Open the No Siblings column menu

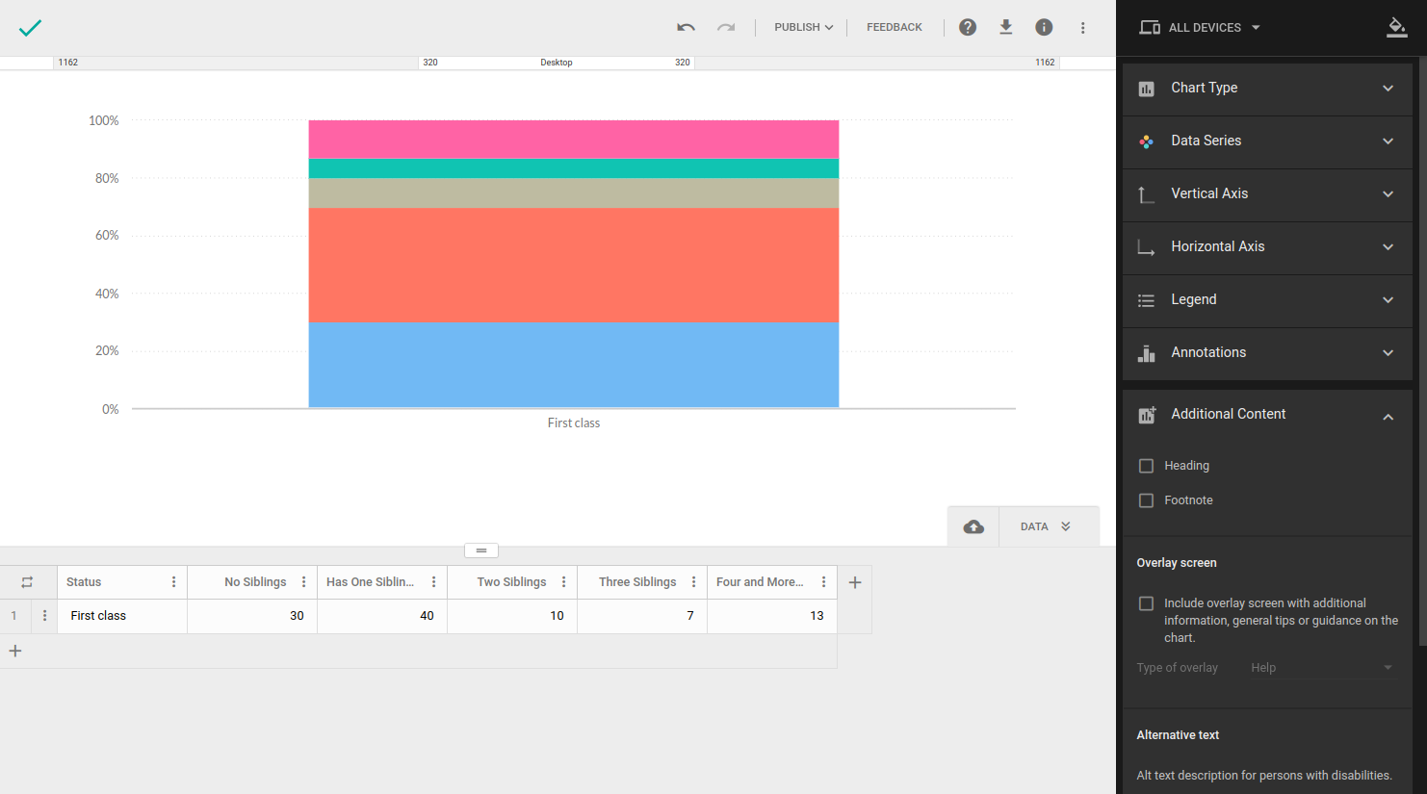pyautogui.click(x=304, y=582)
